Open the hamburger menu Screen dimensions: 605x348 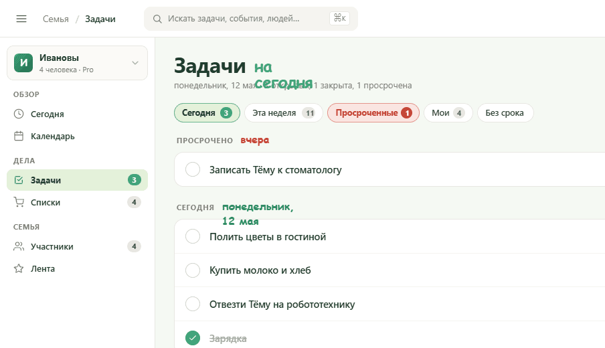(21, 19)
